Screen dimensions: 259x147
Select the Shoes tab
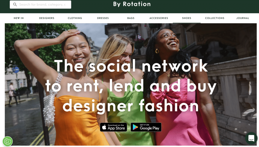point(187,18)
